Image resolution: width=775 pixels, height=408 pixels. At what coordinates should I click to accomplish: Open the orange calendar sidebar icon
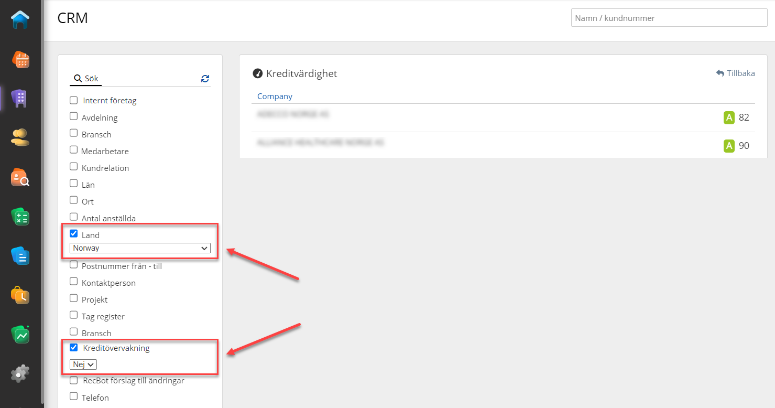point(21,59)
